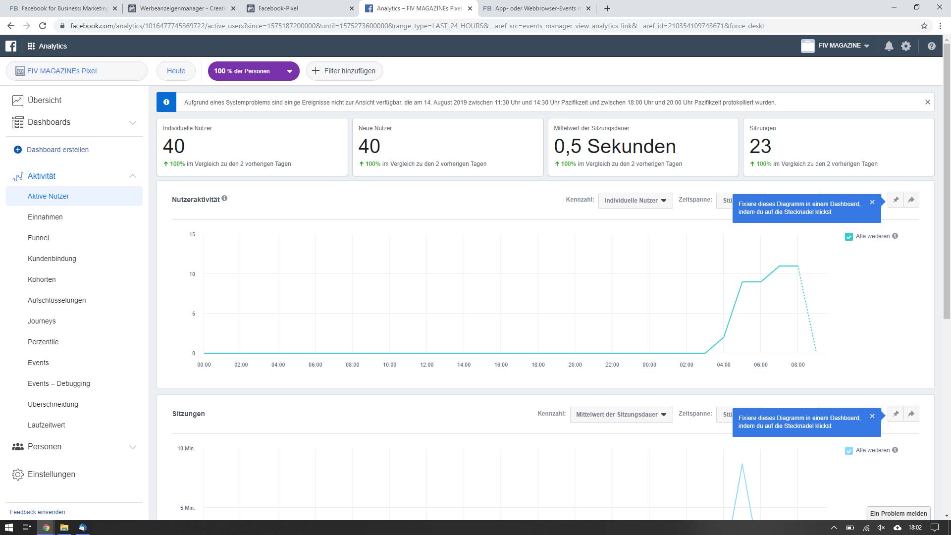Click the Heute date range button
Image resolution: width=951 pixels, height=535 pixels.
pyautogui.click(x=176, y=71)
